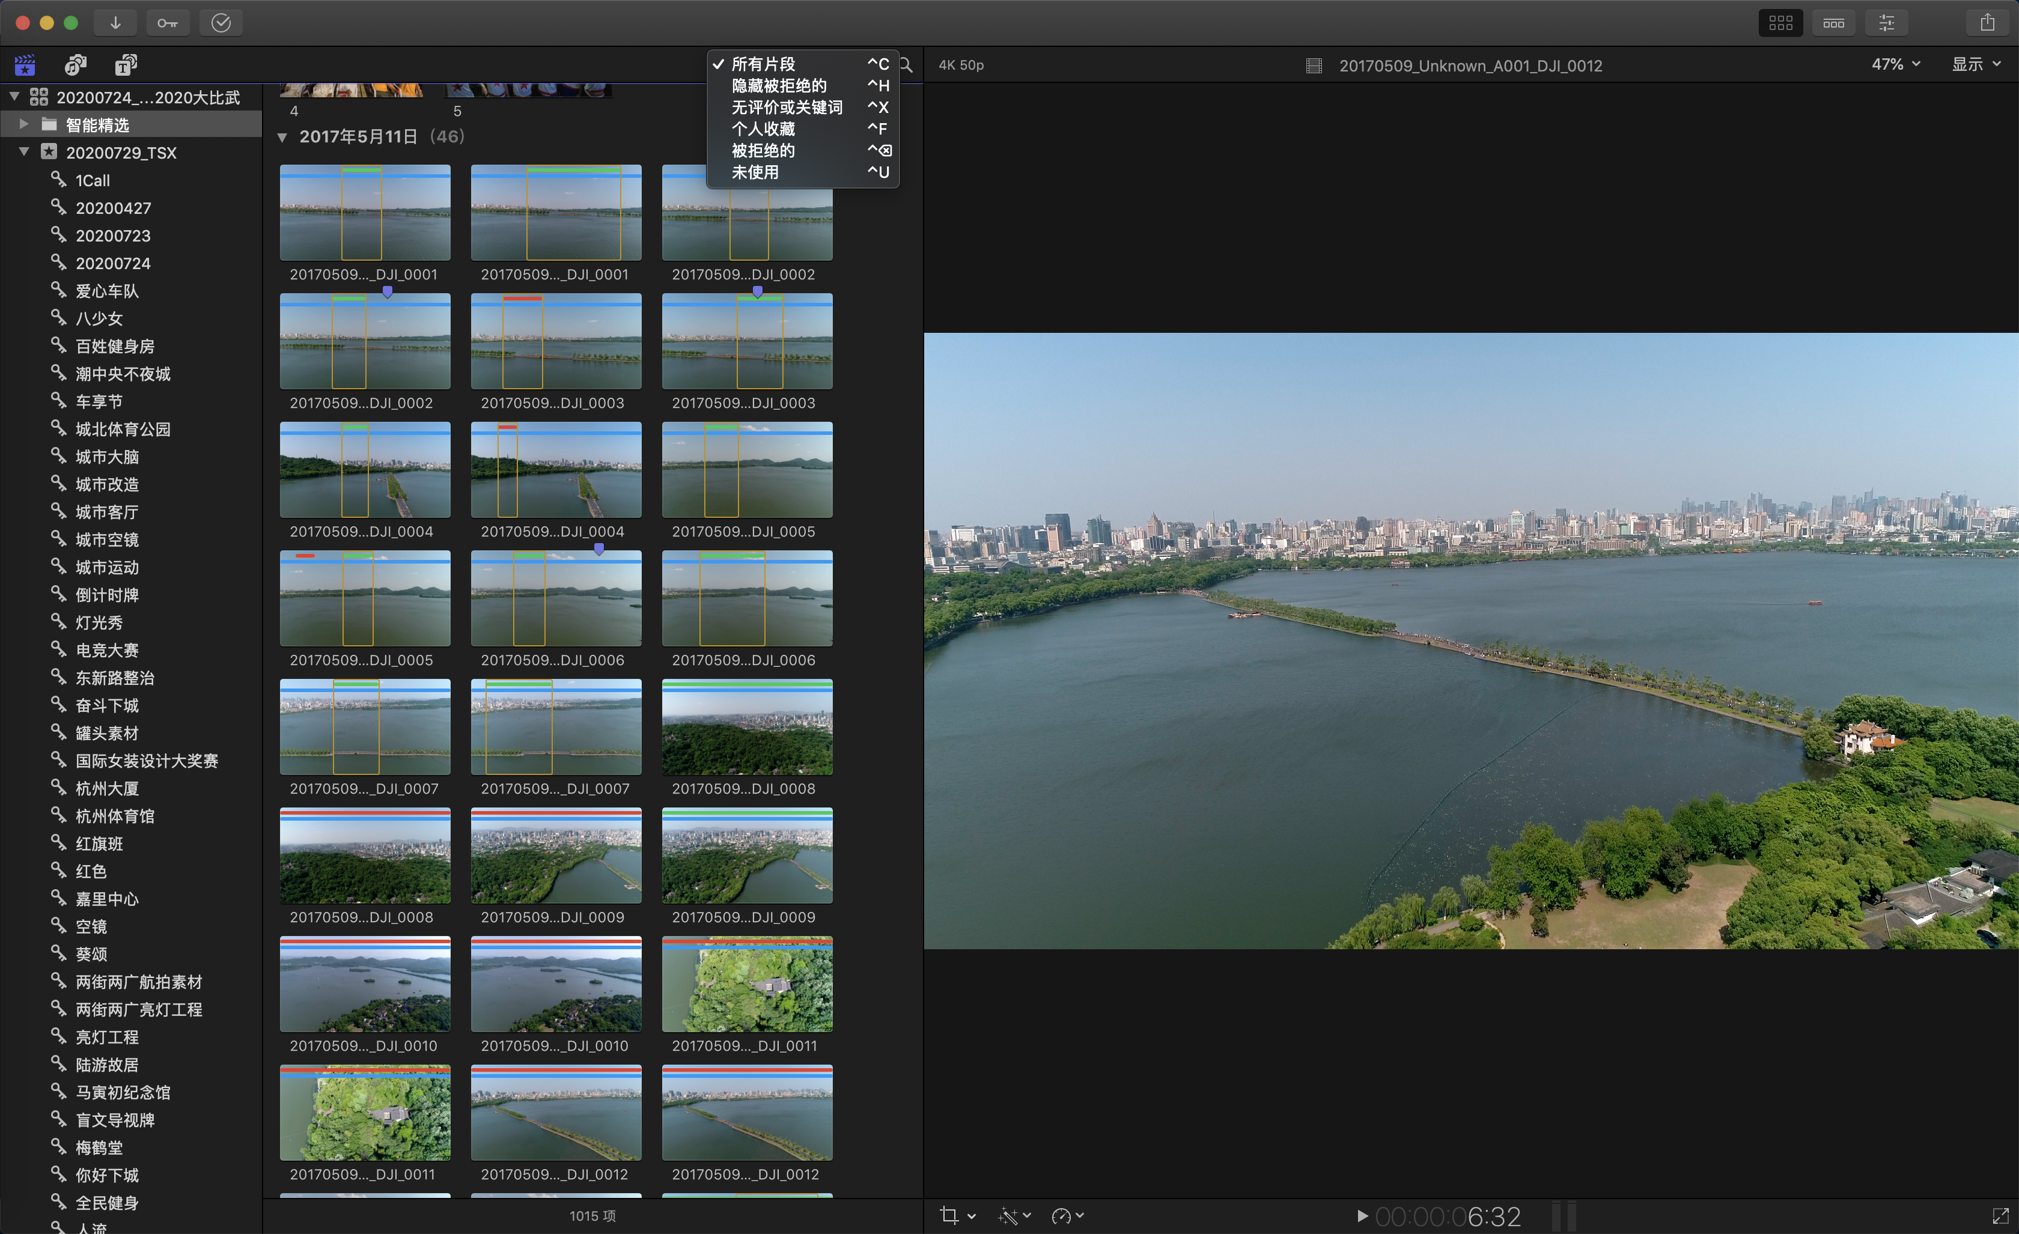2019x1234 pixels.
Task: Click the background tasks checkmark icon
Action: (x=221, y=23)
